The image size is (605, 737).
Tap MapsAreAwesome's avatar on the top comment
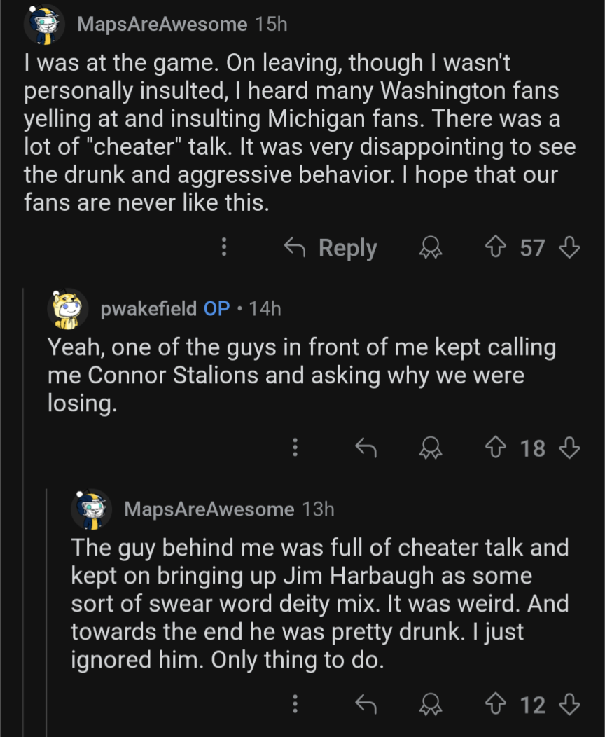point(45,23)
